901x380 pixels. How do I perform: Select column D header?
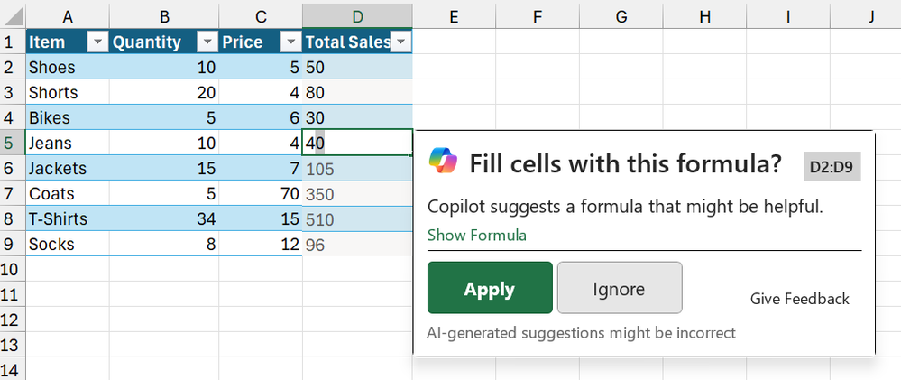tap(357, 16)
